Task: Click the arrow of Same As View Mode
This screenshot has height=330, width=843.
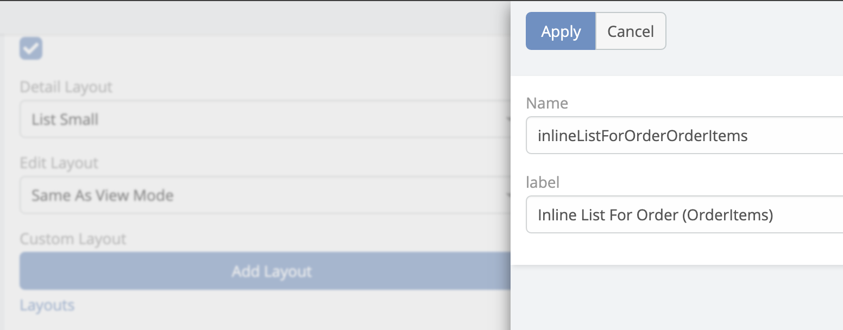Action: click(x=508, y=195)
